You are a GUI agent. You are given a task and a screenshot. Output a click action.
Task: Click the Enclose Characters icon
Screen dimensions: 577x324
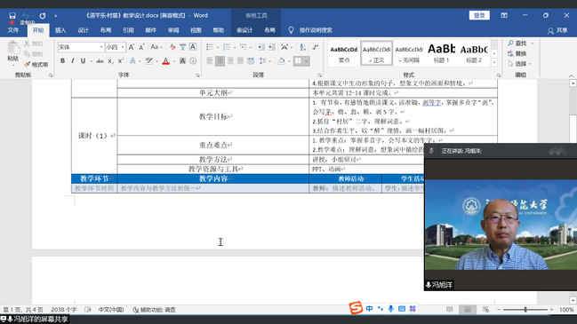pos(193,61)
